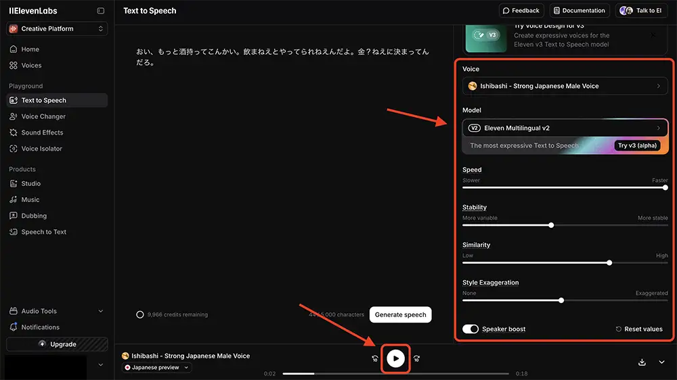Toggle Speaker boost switch

(471, 329)
